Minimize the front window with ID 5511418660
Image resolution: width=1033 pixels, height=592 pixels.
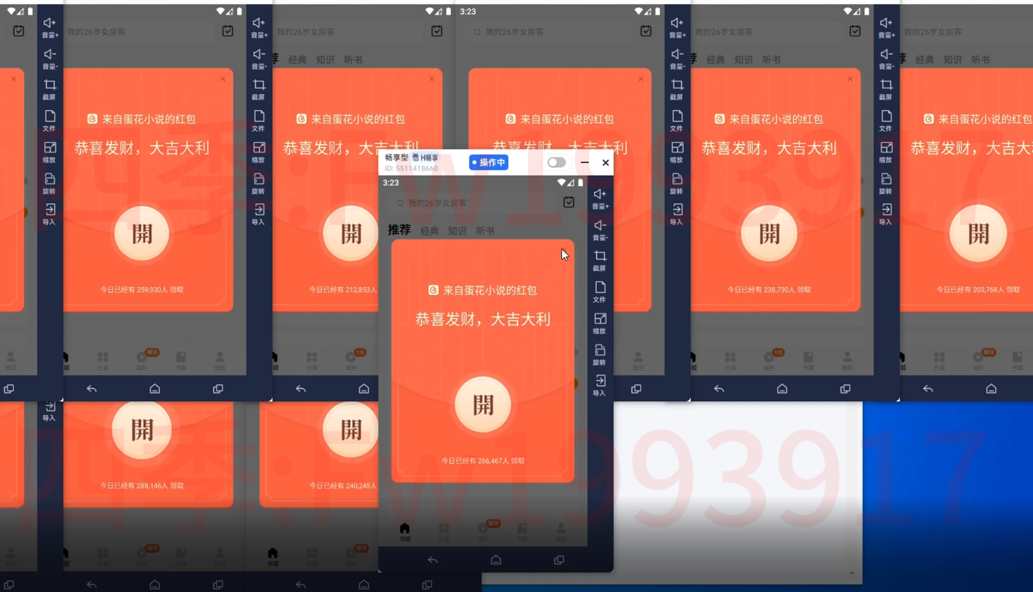(x=585, y=162)
